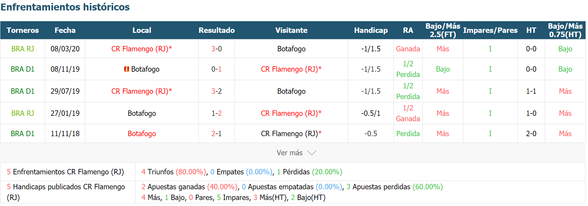Open CR Flamengo visitor on 27/01/19

click(x=291, y=113)
